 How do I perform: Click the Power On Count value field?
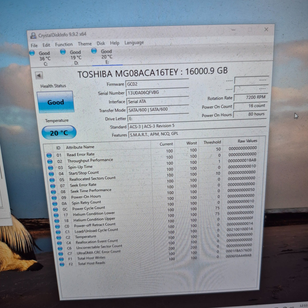coord(250,106)
